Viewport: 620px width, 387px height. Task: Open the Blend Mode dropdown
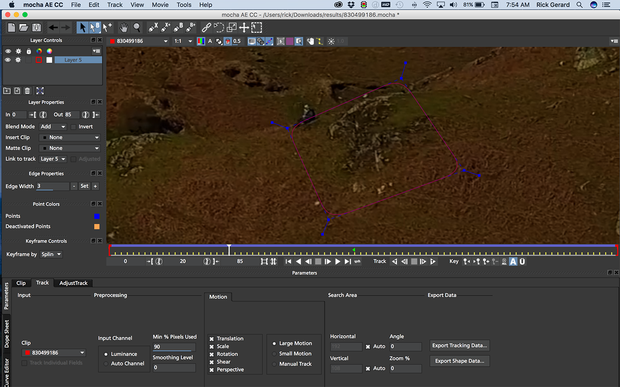point(53,127)
